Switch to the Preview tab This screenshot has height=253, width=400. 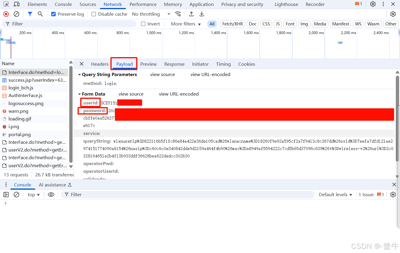coord(148,64)
